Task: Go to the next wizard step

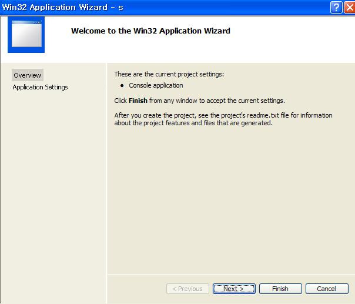Action: 234,289
